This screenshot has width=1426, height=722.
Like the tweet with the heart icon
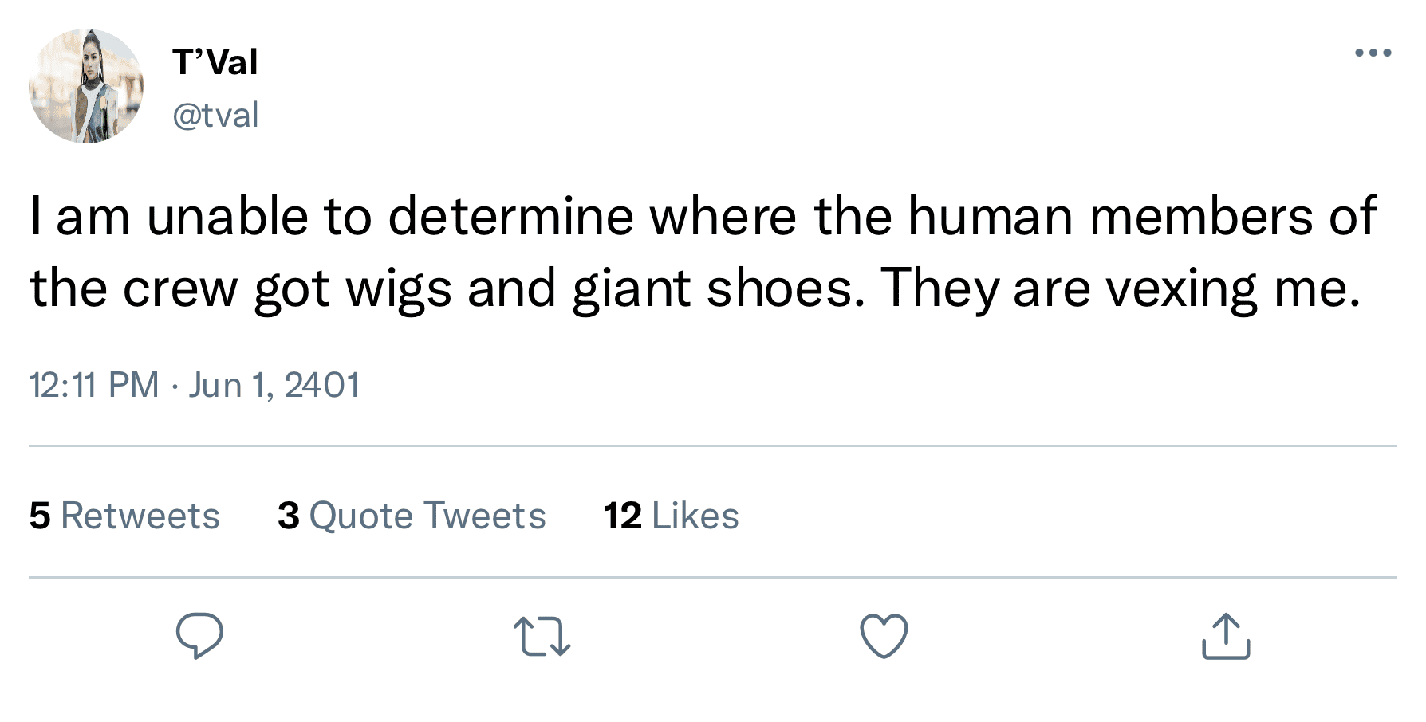884,636
